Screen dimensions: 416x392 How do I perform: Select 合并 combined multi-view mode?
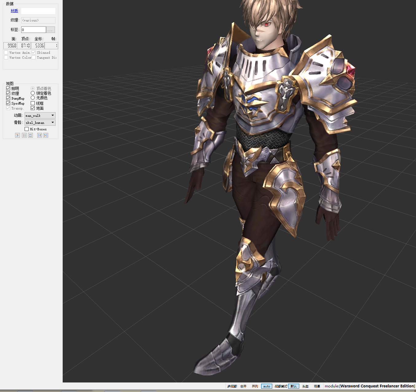point(243,386)
